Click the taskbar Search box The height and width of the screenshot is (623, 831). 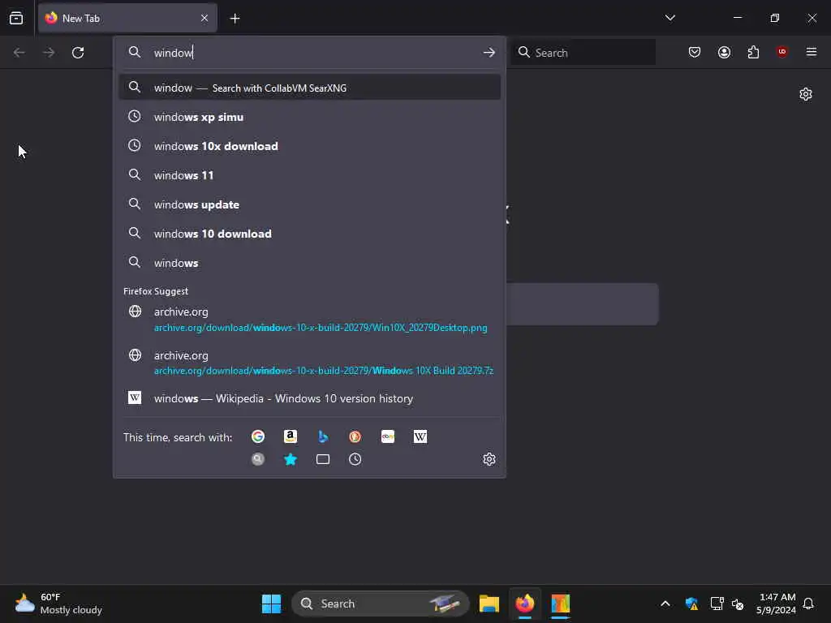[380, 604]
